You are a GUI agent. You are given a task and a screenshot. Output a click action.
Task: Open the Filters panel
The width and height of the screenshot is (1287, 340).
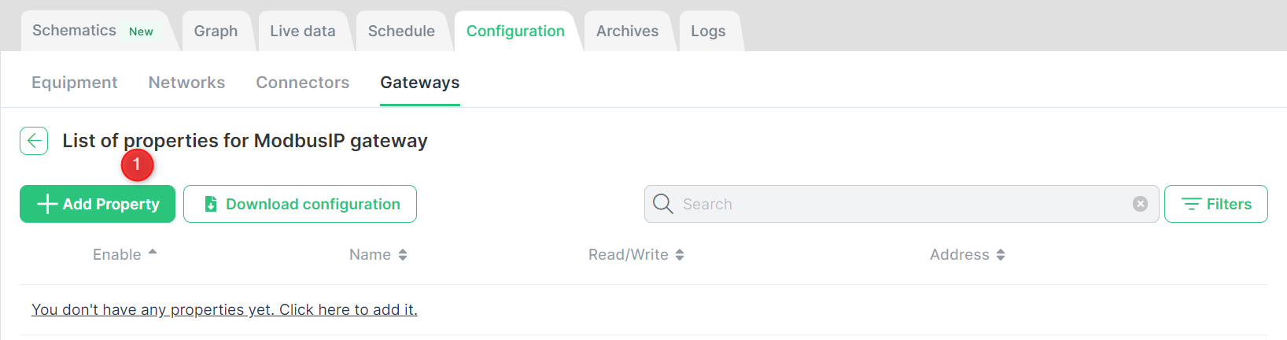(x=1216, y=204)
